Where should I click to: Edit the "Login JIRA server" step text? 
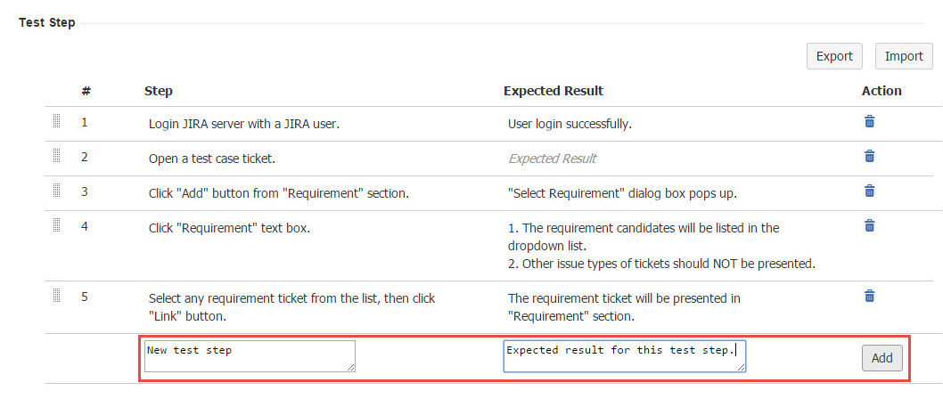click(x=243, y=124)
